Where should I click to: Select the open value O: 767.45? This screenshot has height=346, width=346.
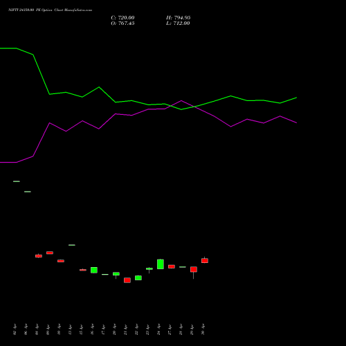[122, 24]
